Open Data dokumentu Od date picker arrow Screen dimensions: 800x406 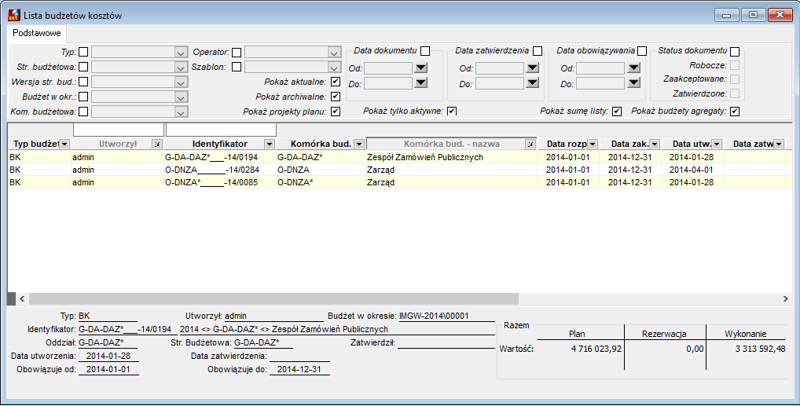point(421,68)
